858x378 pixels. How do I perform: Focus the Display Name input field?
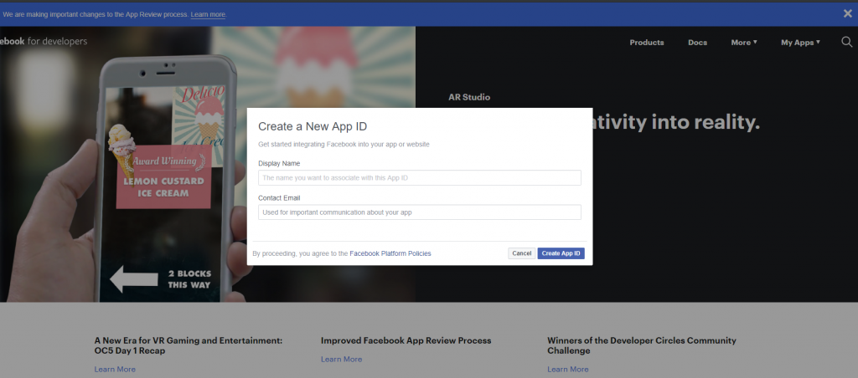point(420,177)
